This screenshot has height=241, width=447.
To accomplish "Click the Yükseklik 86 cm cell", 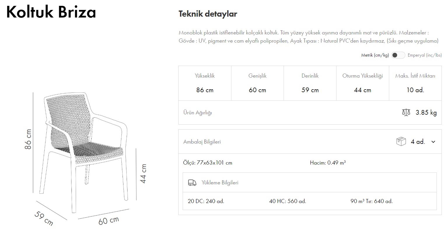I will click(x=205, y=83).
